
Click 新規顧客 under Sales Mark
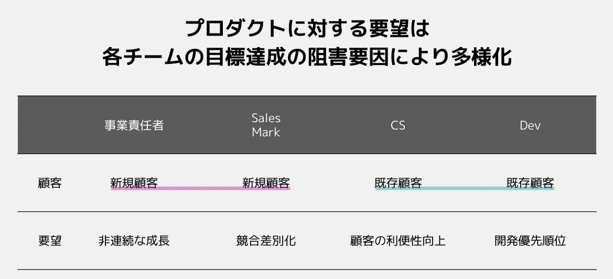click(266, 183)
